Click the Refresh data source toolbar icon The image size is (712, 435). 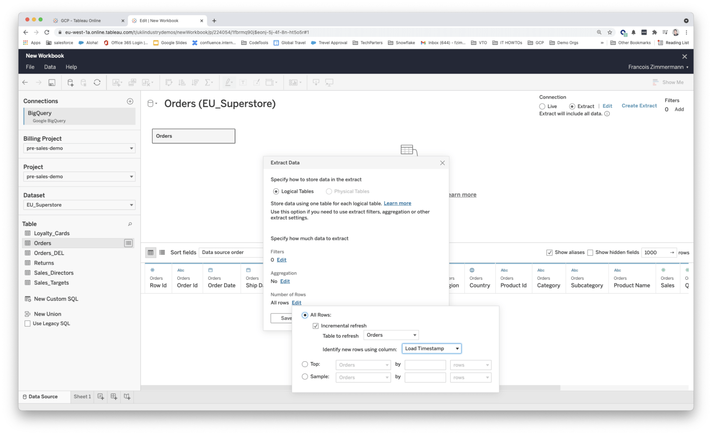pyautogui.click(x=97, y=83)
